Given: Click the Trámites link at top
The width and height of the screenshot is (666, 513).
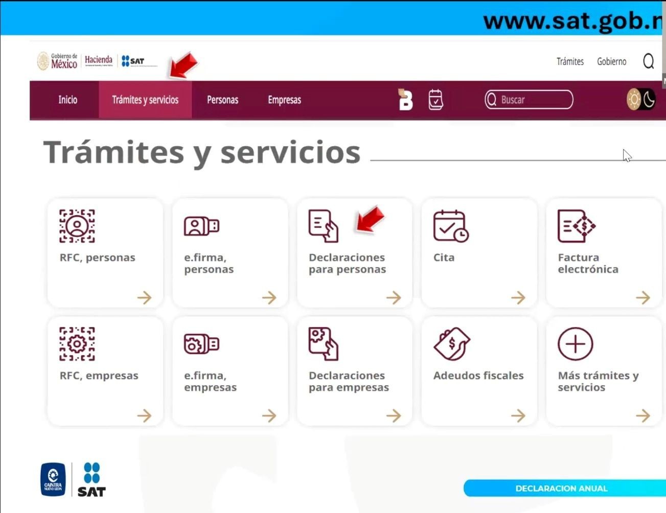Looking at the screenshot, I should pyautogui.click(x=570, y=62).
